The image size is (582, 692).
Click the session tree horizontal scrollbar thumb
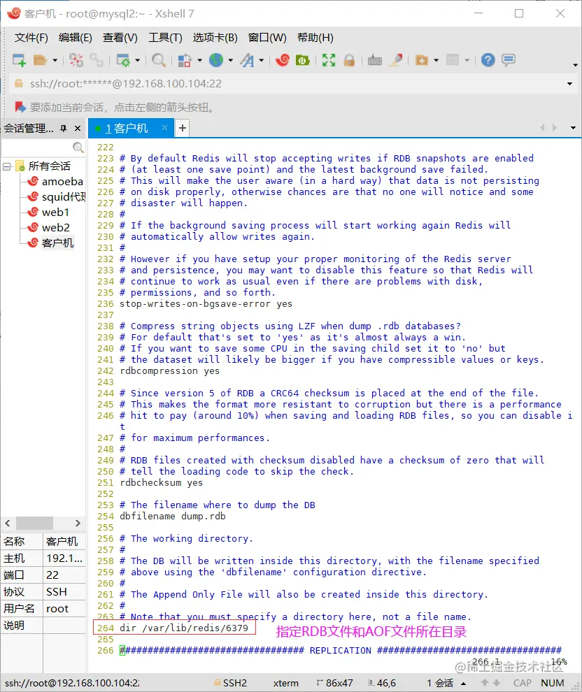click(x=34, y=523)
